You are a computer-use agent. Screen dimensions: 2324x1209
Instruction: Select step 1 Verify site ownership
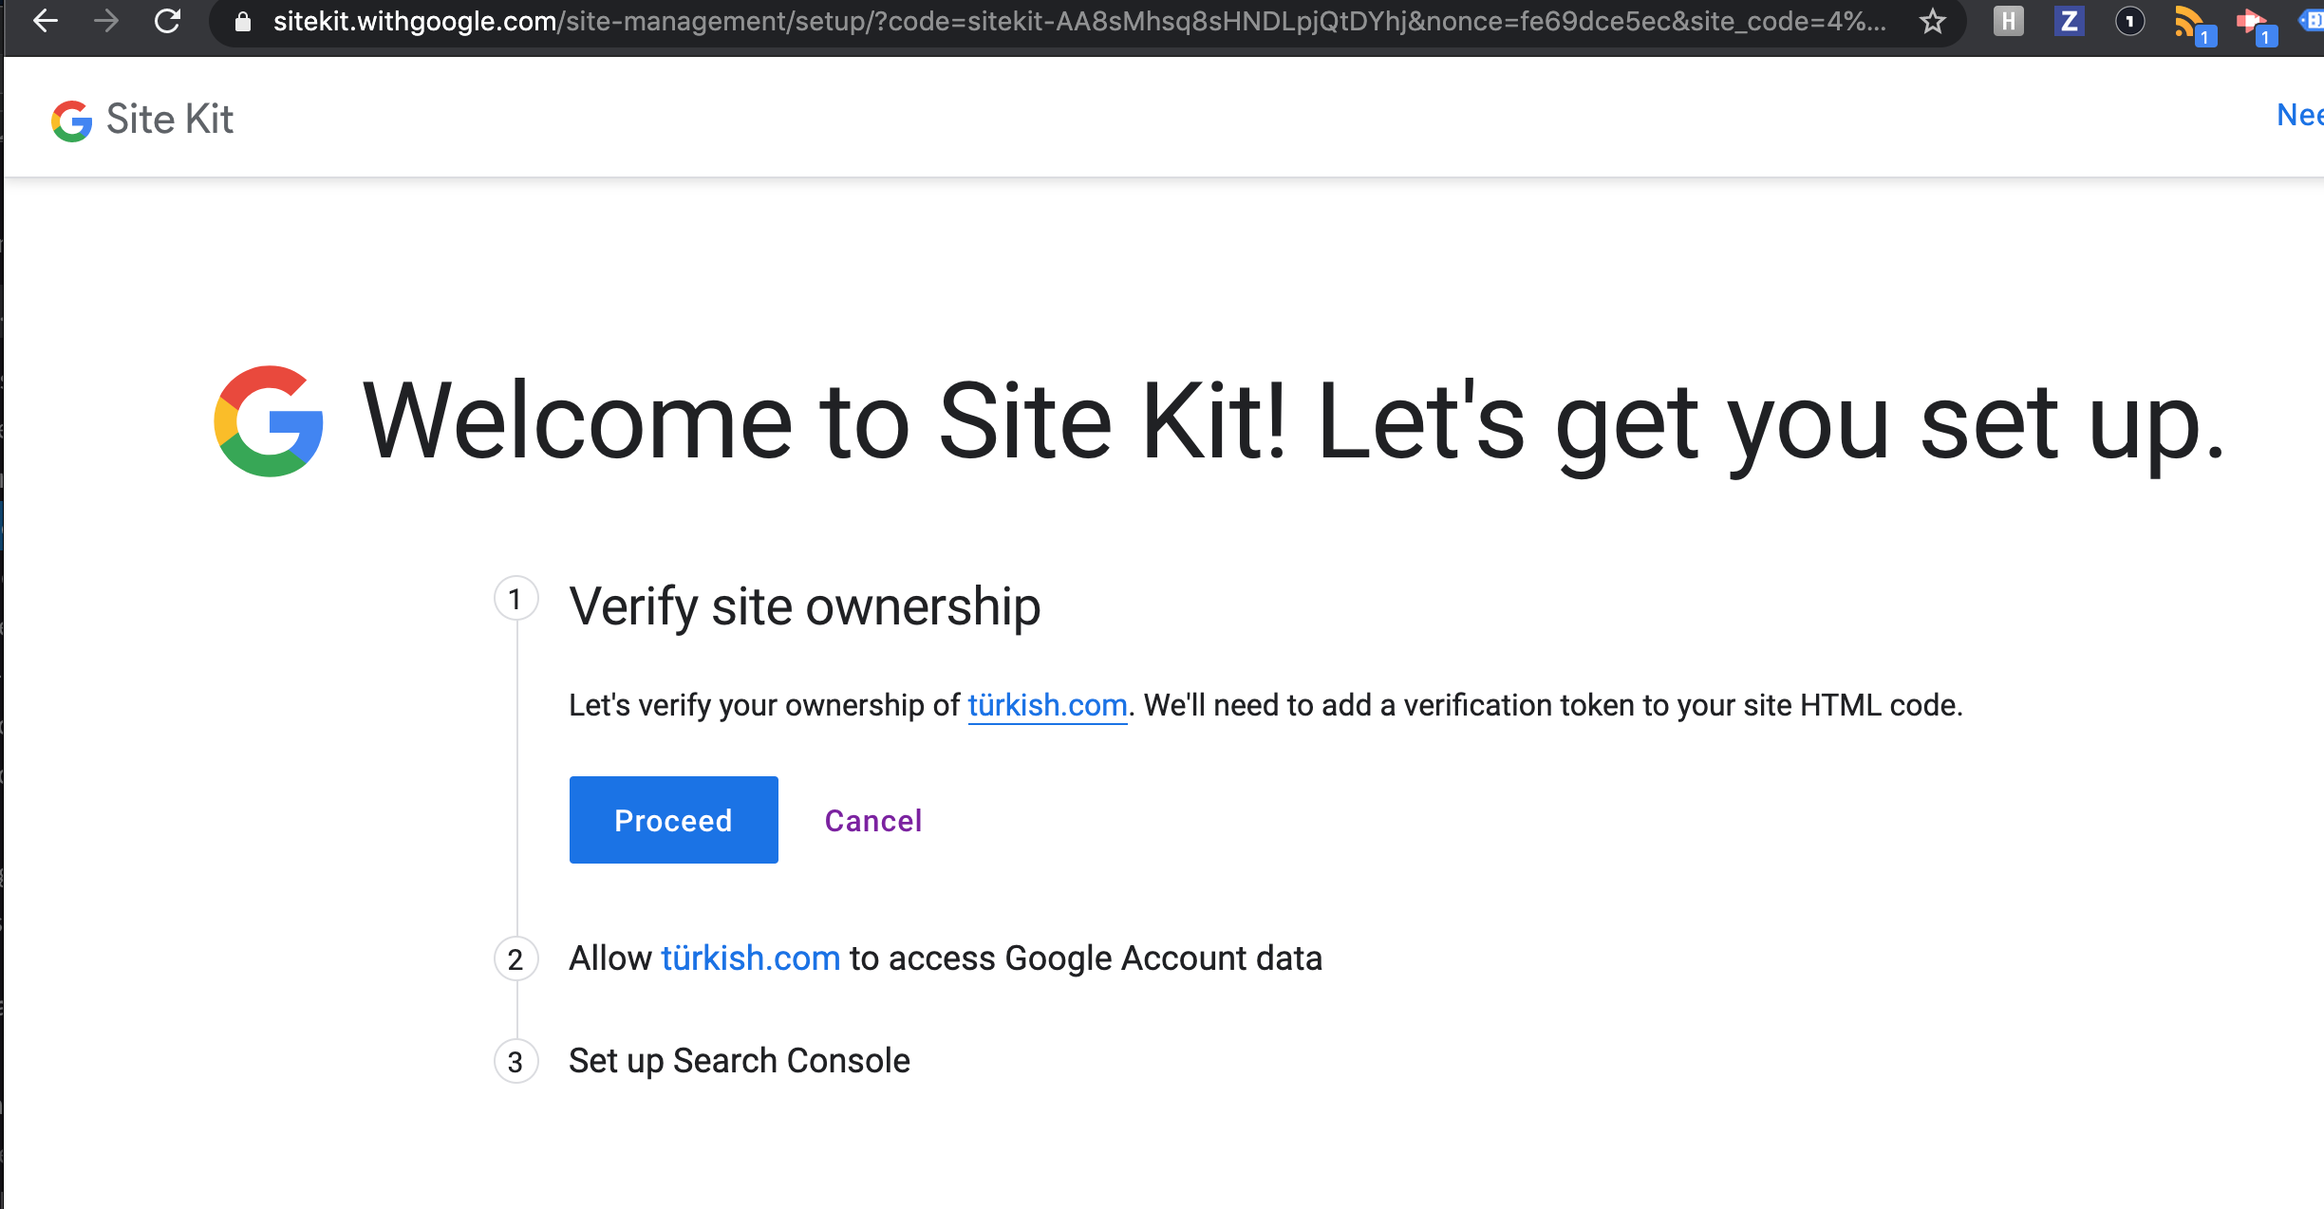point(804,605)
